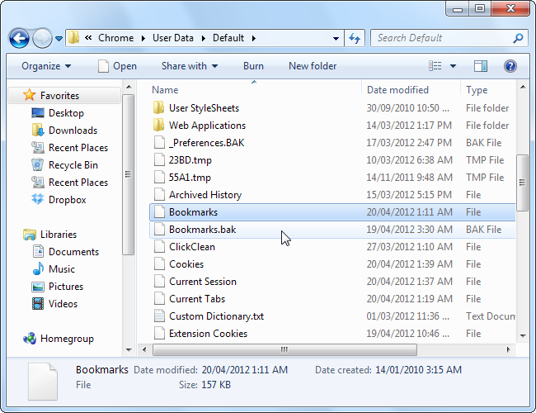Viewport: 536px width, 413px height.
Task: Select the Cookies file
Action: 332,264
